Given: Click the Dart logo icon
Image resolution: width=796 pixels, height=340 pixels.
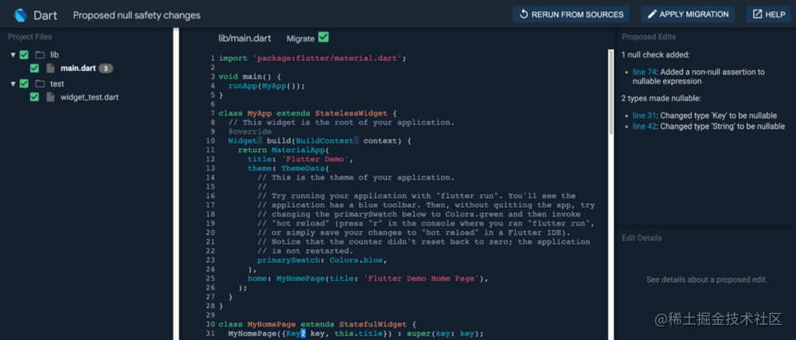Looking at the screenshot, I should pyautogui.click(x=21, y=14).
